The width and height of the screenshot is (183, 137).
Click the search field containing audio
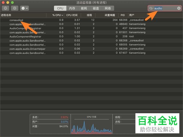coord(164,8)
